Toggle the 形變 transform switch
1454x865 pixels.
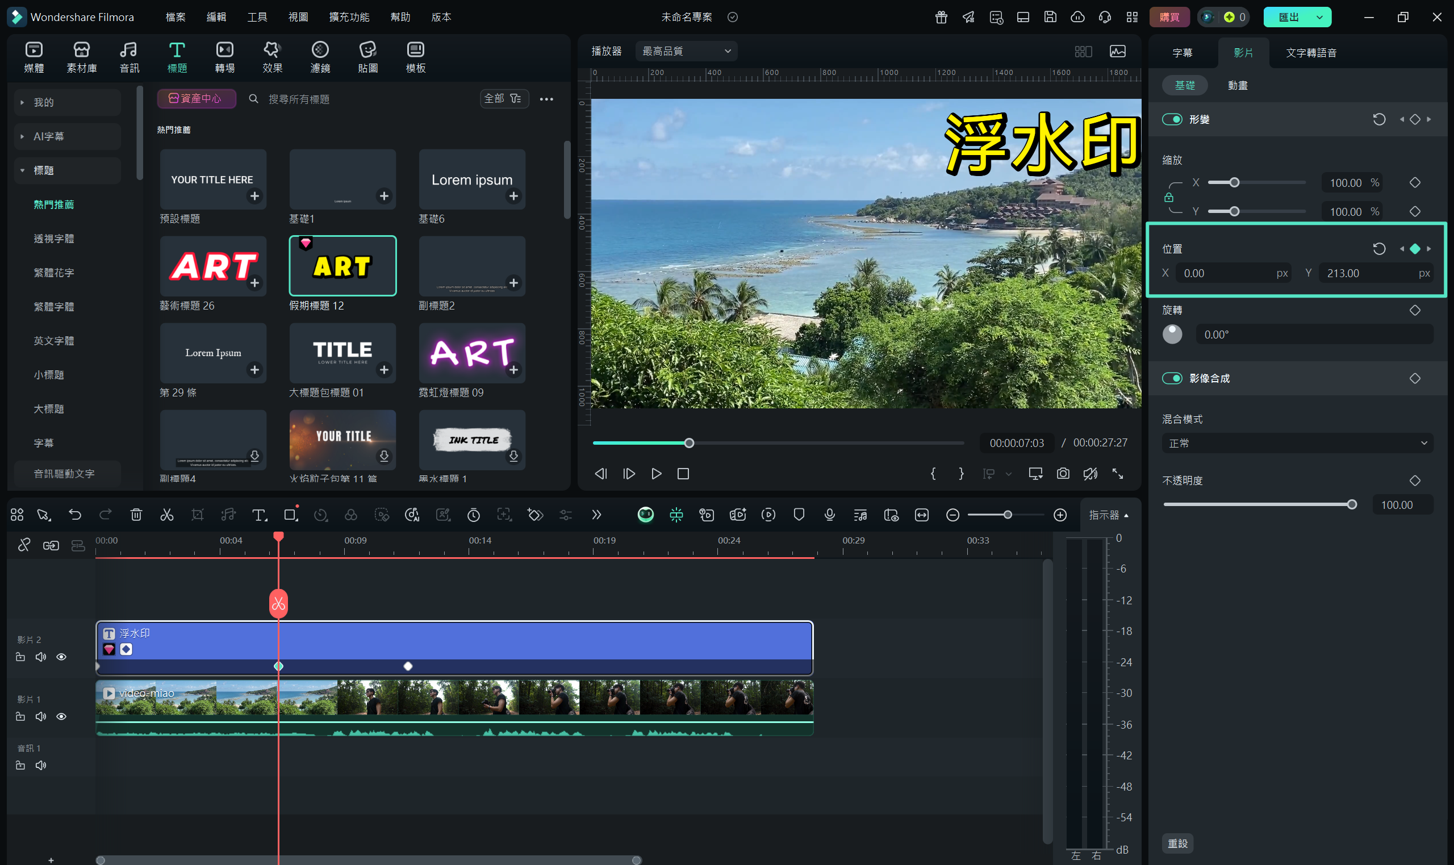pyautogui.click(x=1172, y=119)
